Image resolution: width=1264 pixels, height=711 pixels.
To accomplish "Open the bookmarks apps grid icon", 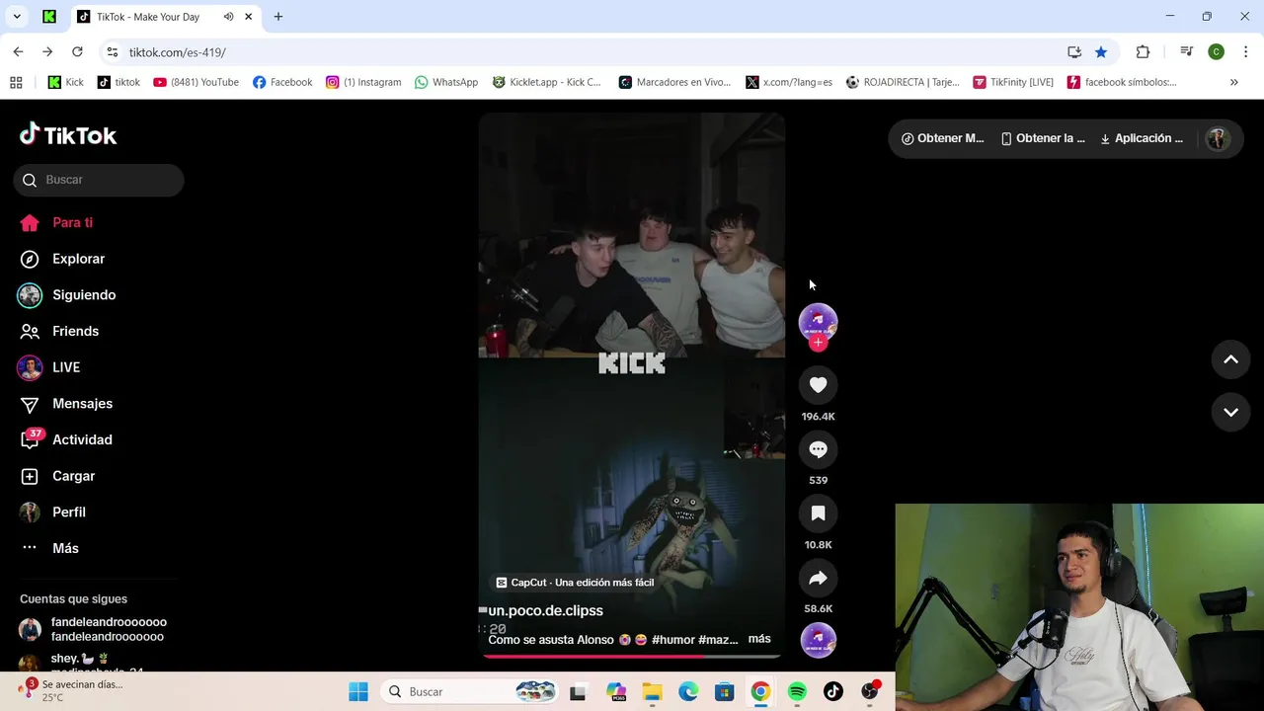I will click(16, 82).
